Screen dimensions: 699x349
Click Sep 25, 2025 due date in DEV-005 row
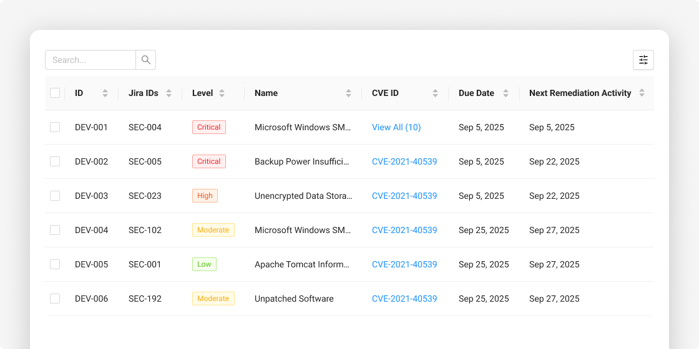(484, 264)
